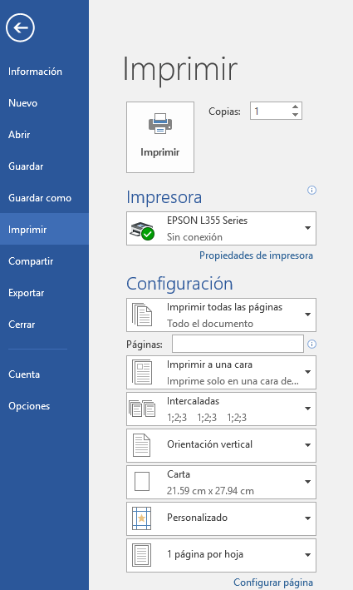Go to Exportar in the sidebar menu
Viewport: 353px width, 590px height.
[27, 293]
